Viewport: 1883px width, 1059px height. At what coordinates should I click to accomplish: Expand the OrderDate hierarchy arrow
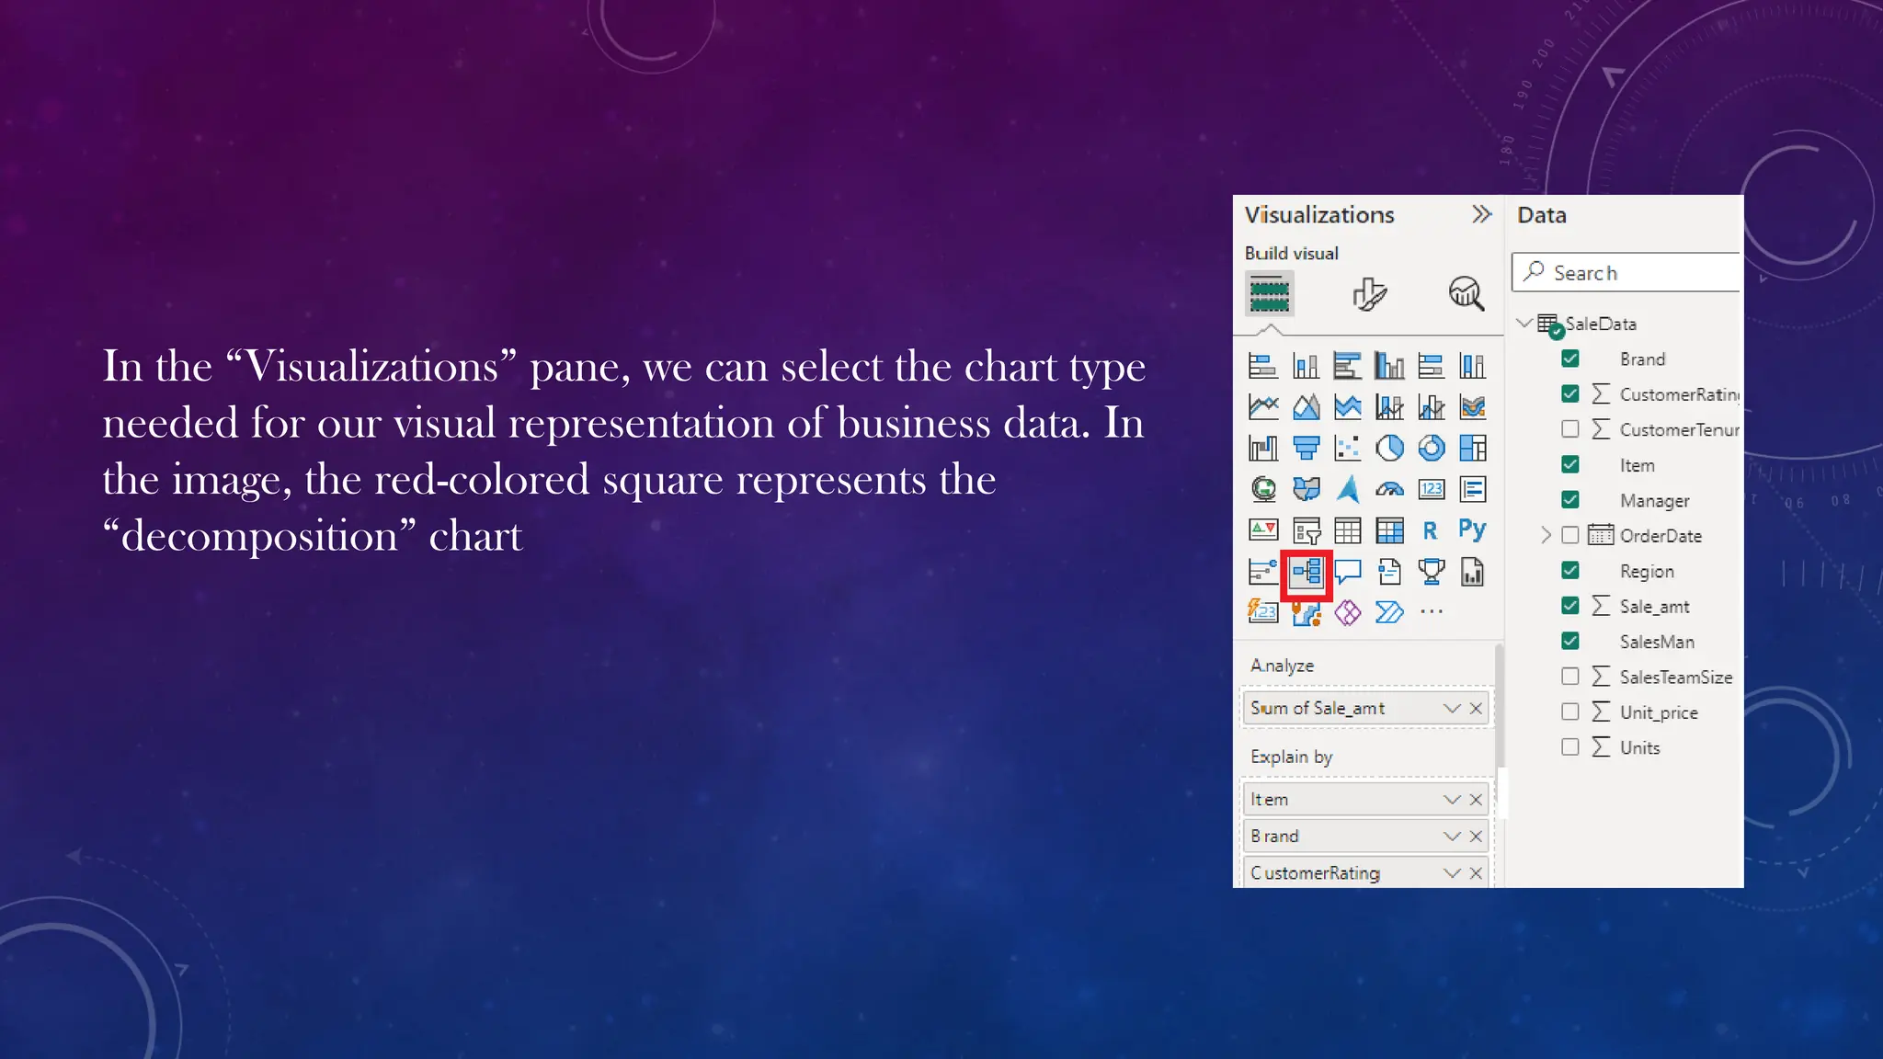point(1546,535)
